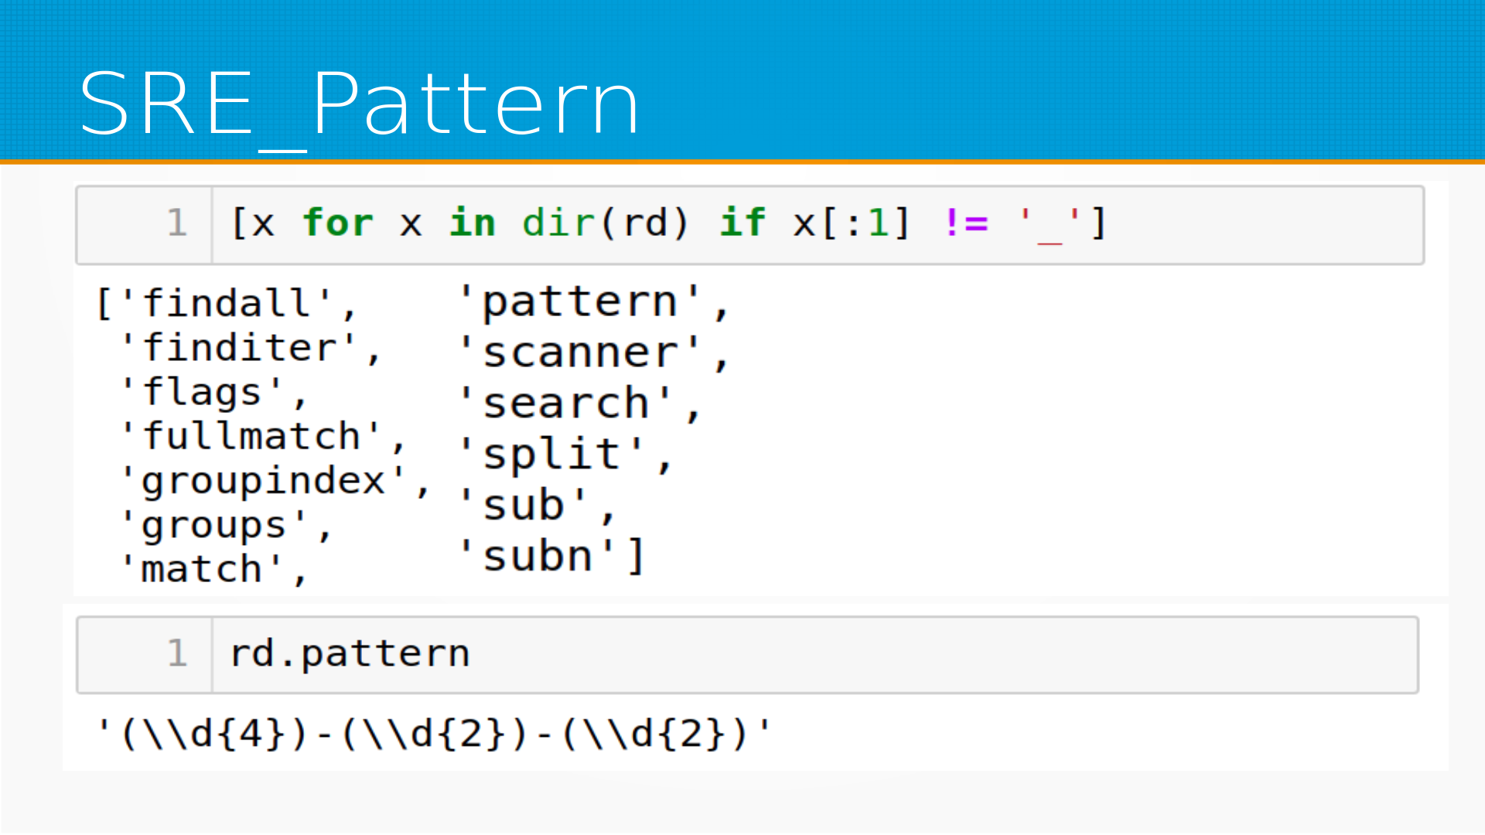Click the 'for' keyword in first cell
Screen dimensions: 1485x835
338,223
